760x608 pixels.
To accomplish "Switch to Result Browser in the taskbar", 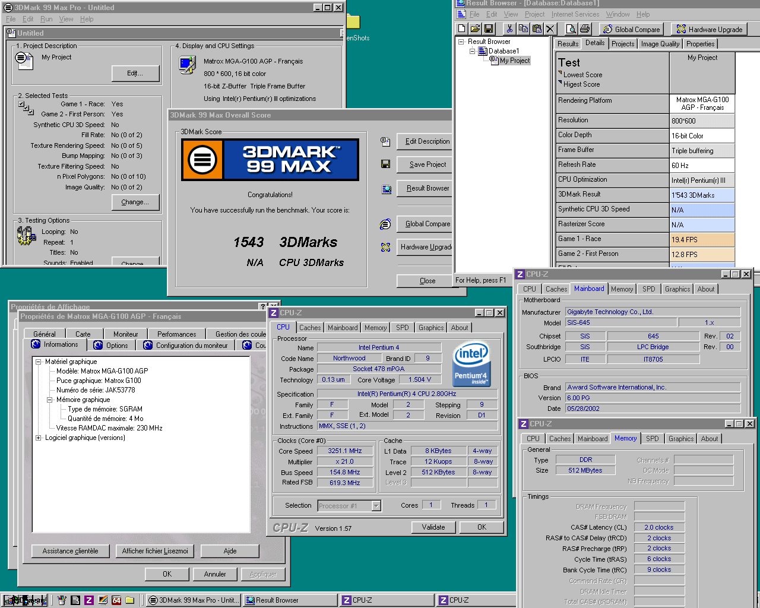I will point(290,600).
